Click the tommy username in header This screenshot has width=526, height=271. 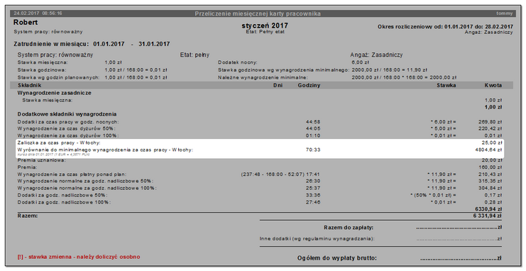tap(505, 13)
